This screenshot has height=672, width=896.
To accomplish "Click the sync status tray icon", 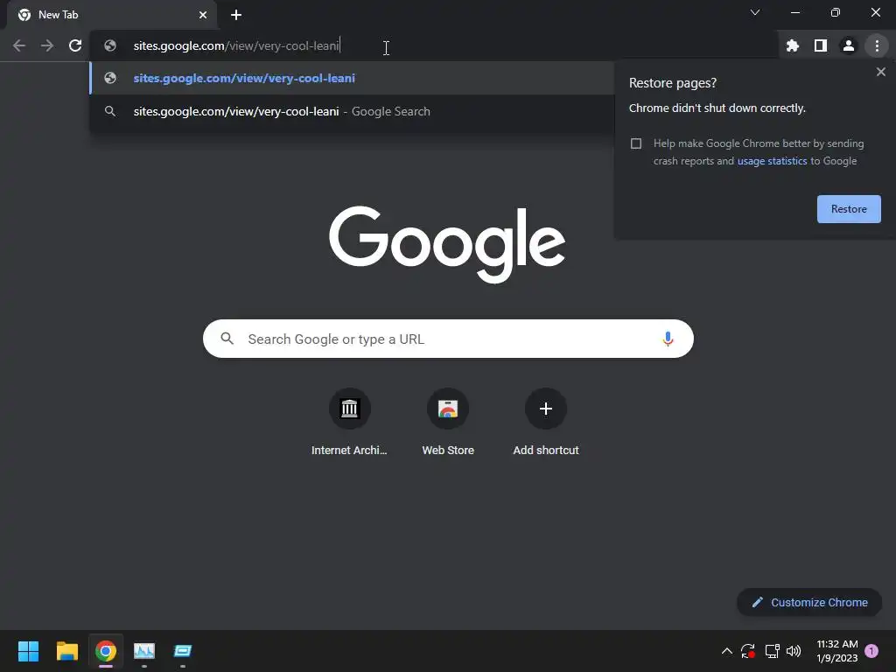I will [748, 651].
